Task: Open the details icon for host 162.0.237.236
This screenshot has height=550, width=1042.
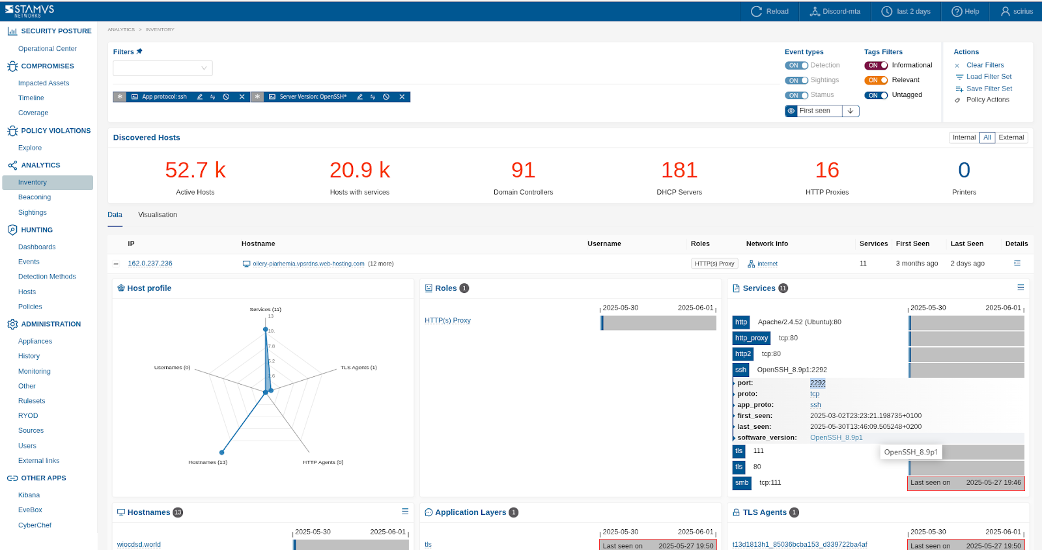Action: [x=1017, y=264]
